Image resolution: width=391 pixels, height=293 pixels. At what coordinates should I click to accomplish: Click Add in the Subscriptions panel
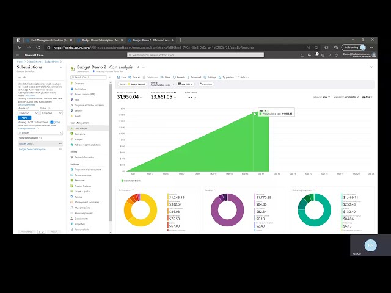[x=23, y=78]
